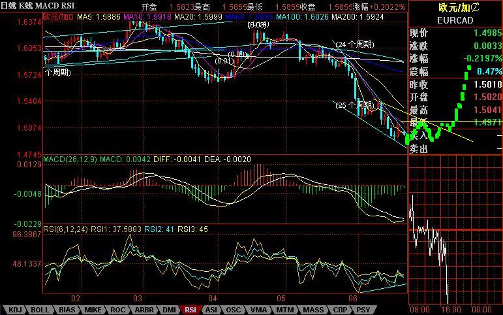This screenshot has width=503, height=315.
Task: Click the 1.6053 price axis label
Action: point(29,48)
